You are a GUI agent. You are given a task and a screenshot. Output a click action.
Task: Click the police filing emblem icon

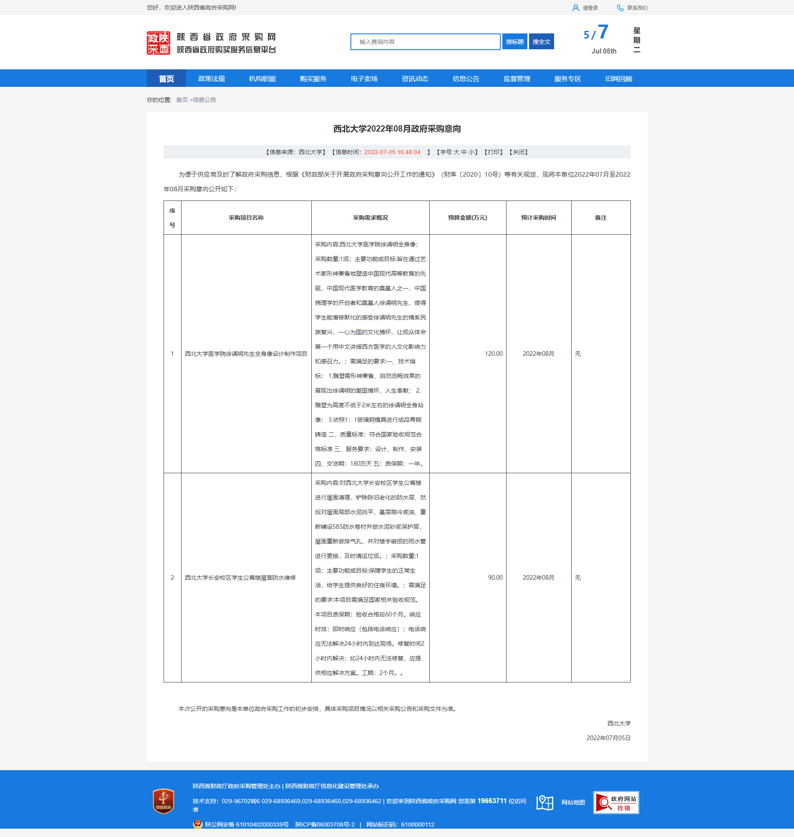pos(197,824)
